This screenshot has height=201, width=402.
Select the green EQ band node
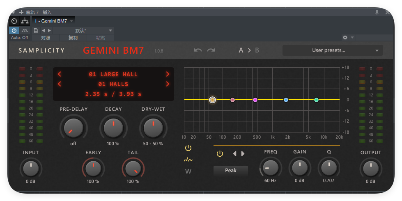[316, 100]
